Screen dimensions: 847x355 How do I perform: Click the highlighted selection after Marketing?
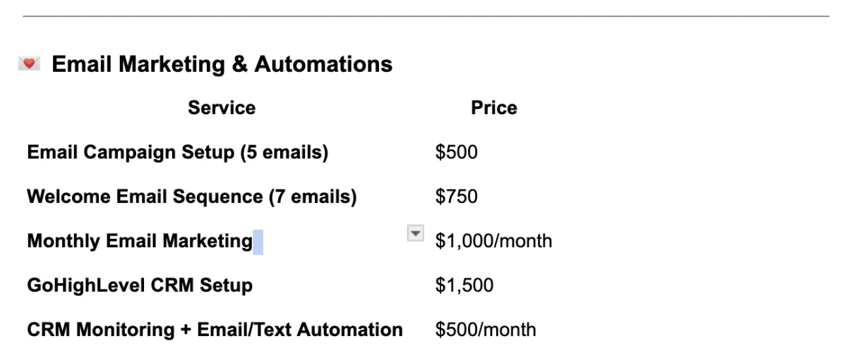pos(258,242)
